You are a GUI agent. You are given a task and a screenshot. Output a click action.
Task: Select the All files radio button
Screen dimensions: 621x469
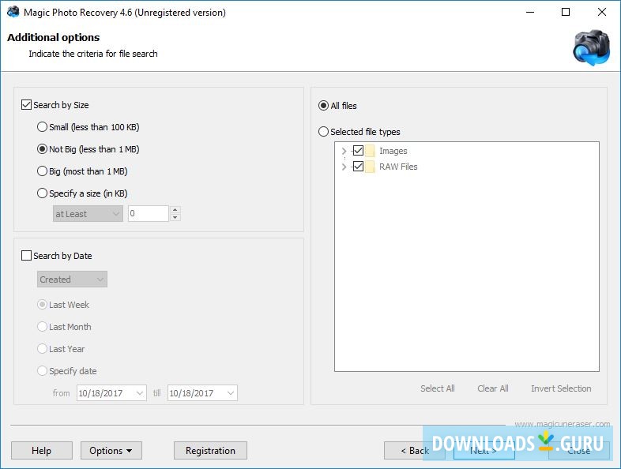tap(324, 106)
